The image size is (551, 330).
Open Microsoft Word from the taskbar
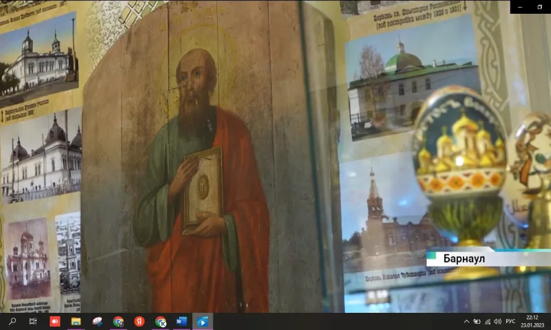click(x=181, y=321)
